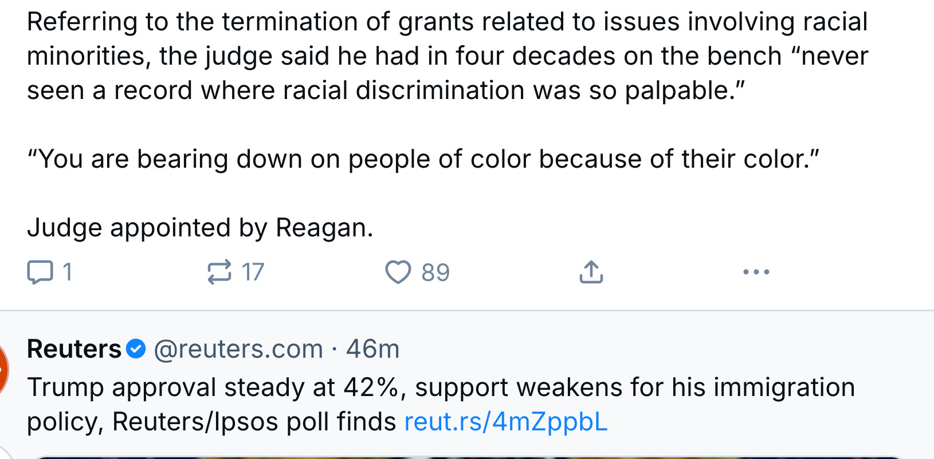The image size is (934, 459).
Task: Click the orange Reuters avatar at left edge
Action: pos(3,370)
